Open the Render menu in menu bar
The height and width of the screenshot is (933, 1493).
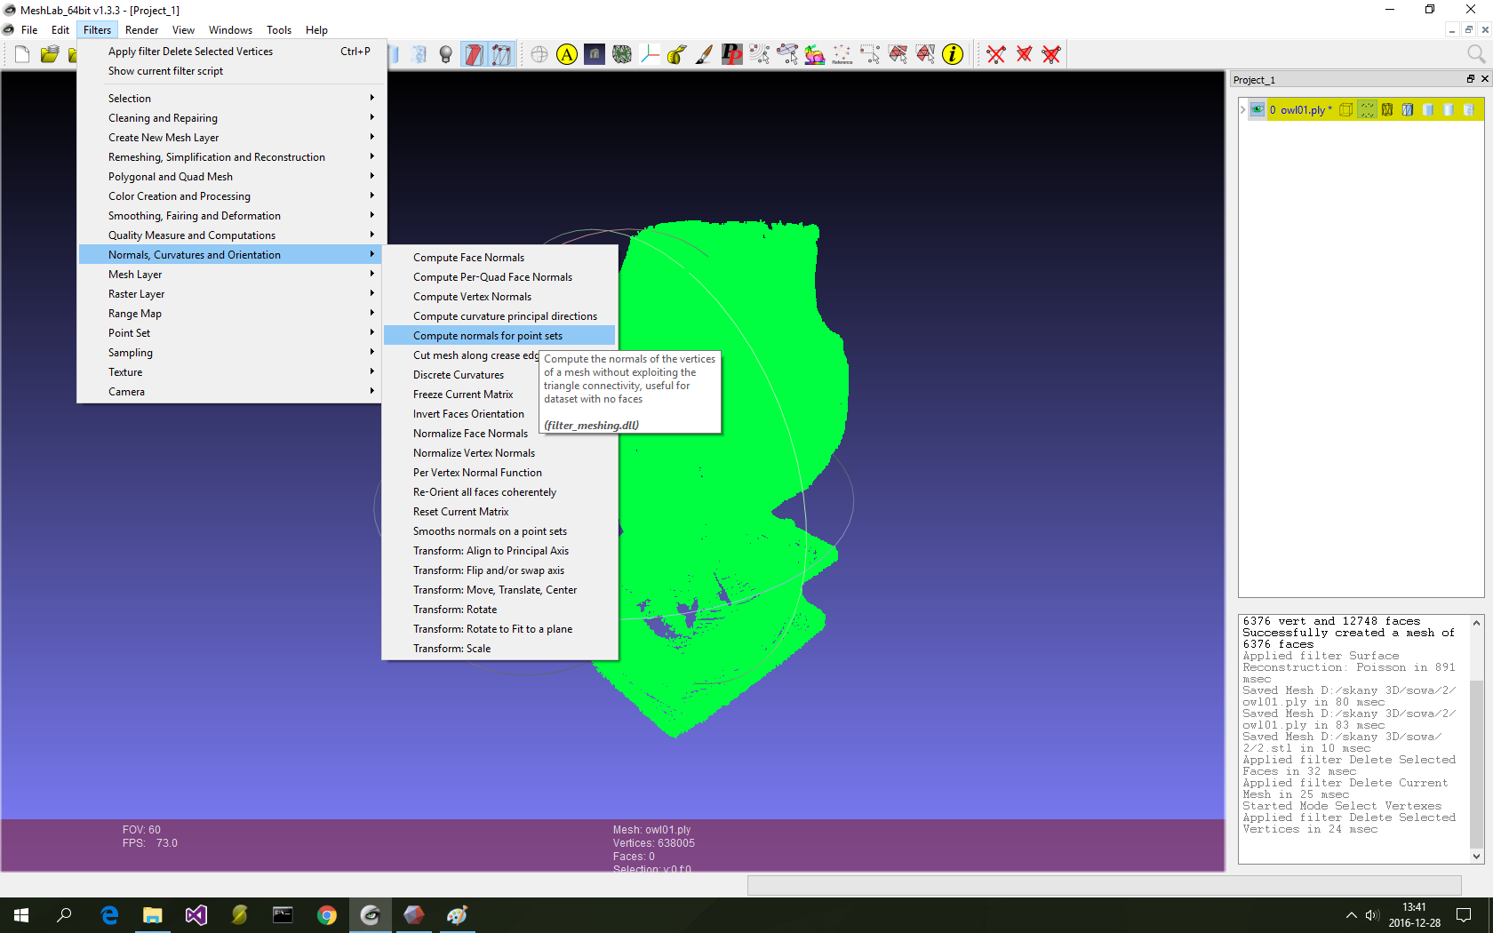coord(141,30)
